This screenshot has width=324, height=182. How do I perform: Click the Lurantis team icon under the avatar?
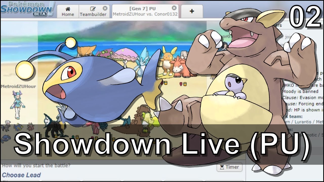(30, 127)
